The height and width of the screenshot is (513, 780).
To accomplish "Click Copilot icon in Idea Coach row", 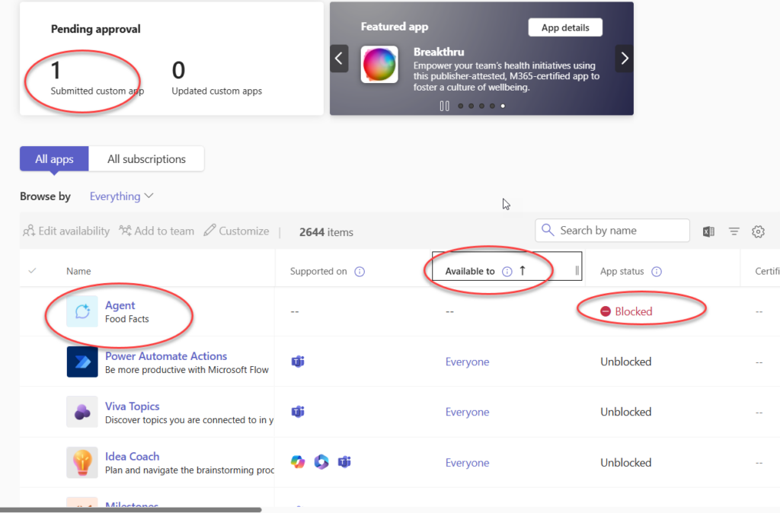I will tap(298, 462).
